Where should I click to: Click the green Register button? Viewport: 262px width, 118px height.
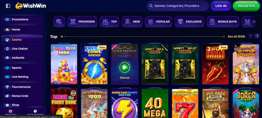(247, 6)
